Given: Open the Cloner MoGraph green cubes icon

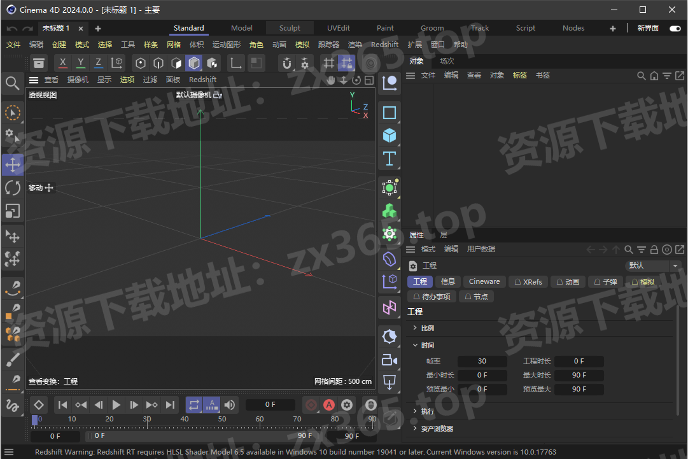Looking at the screenshot, I should pyautogui.click(x=390, y=211).
